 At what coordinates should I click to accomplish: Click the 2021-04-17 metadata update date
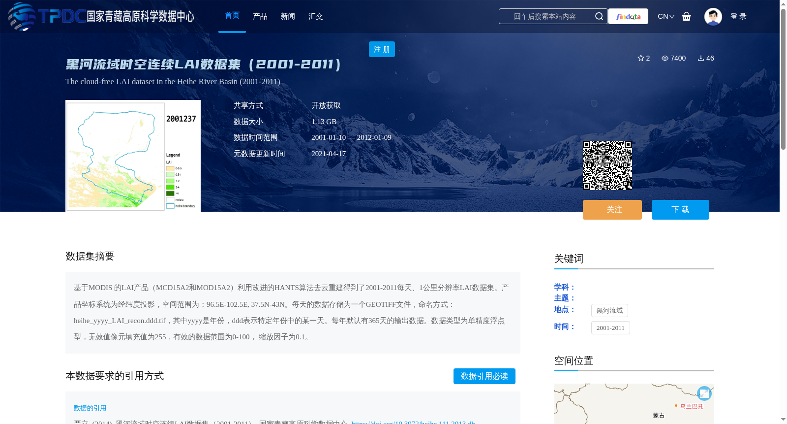pyautogui.click(x=329, y=154)
